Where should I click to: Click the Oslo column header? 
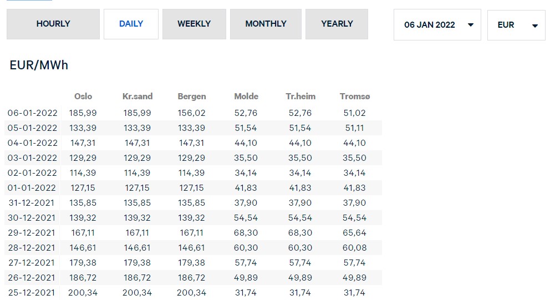[x=83, y=96]
